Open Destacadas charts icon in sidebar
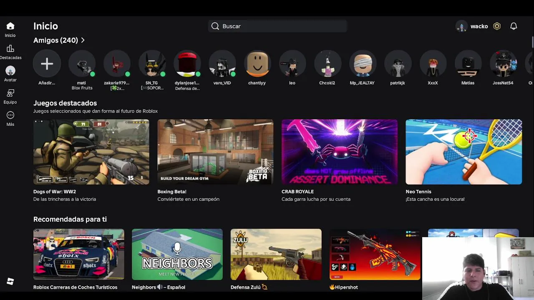The height and width of the screenshot is (300, 534). coord(10,49)
